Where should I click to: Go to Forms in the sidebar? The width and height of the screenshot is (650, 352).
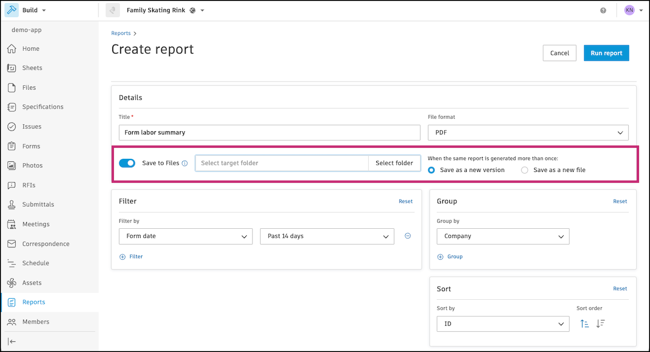pos(31,146)
